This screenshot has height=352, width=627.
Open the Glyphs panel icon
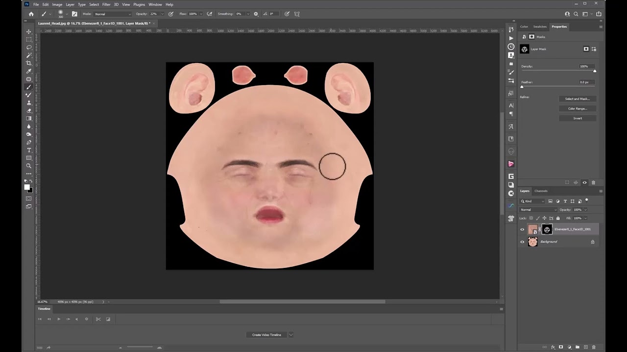[511, 127]
